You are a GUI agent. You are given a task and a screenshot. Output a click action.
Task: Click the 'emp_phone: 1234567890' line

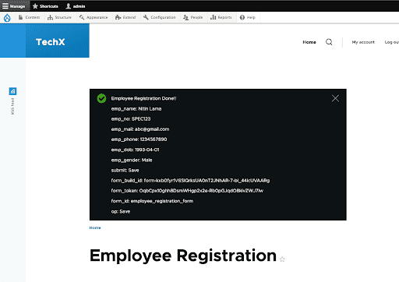click(139, 139)
